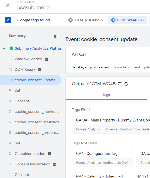This screenshot has width=150, height=178.
Task: Select event 5 cookie_consent_preferences
Action: pos(31,133)
